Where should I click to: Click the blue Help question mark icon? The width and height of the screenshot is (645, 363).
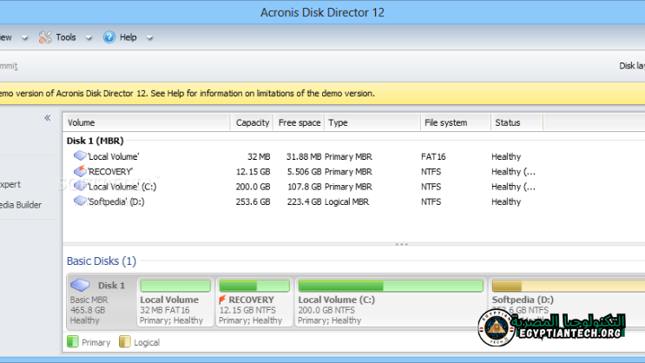tap(109, 37)
